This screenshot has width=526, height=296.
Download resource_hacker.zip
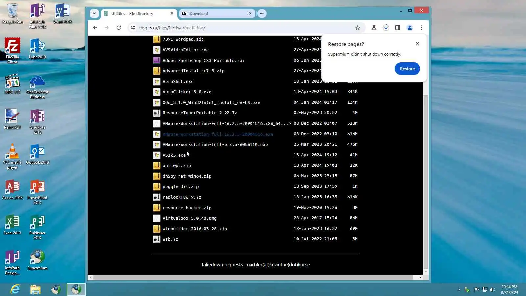tap(187, 208)
